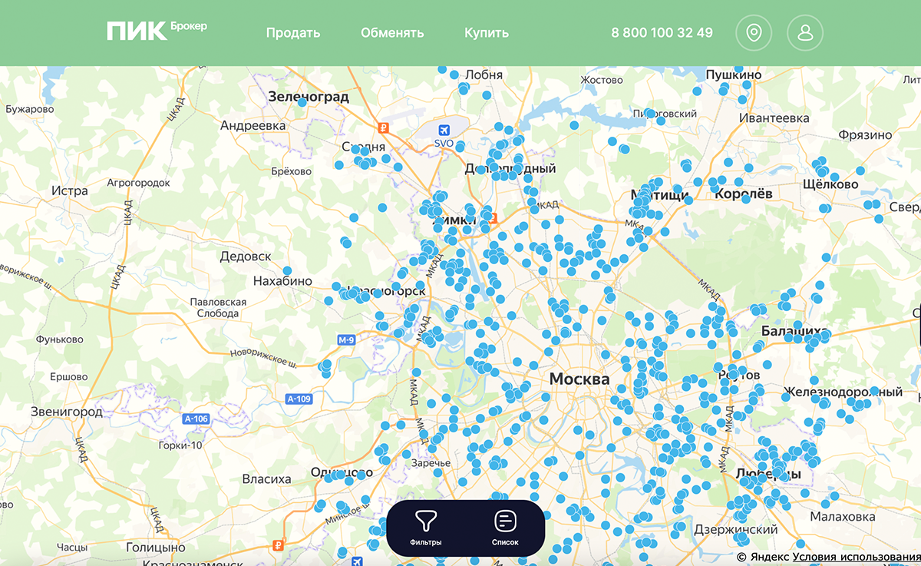Click the ПИК Брокер logo

pyautogui.click(x=157, y=31)
